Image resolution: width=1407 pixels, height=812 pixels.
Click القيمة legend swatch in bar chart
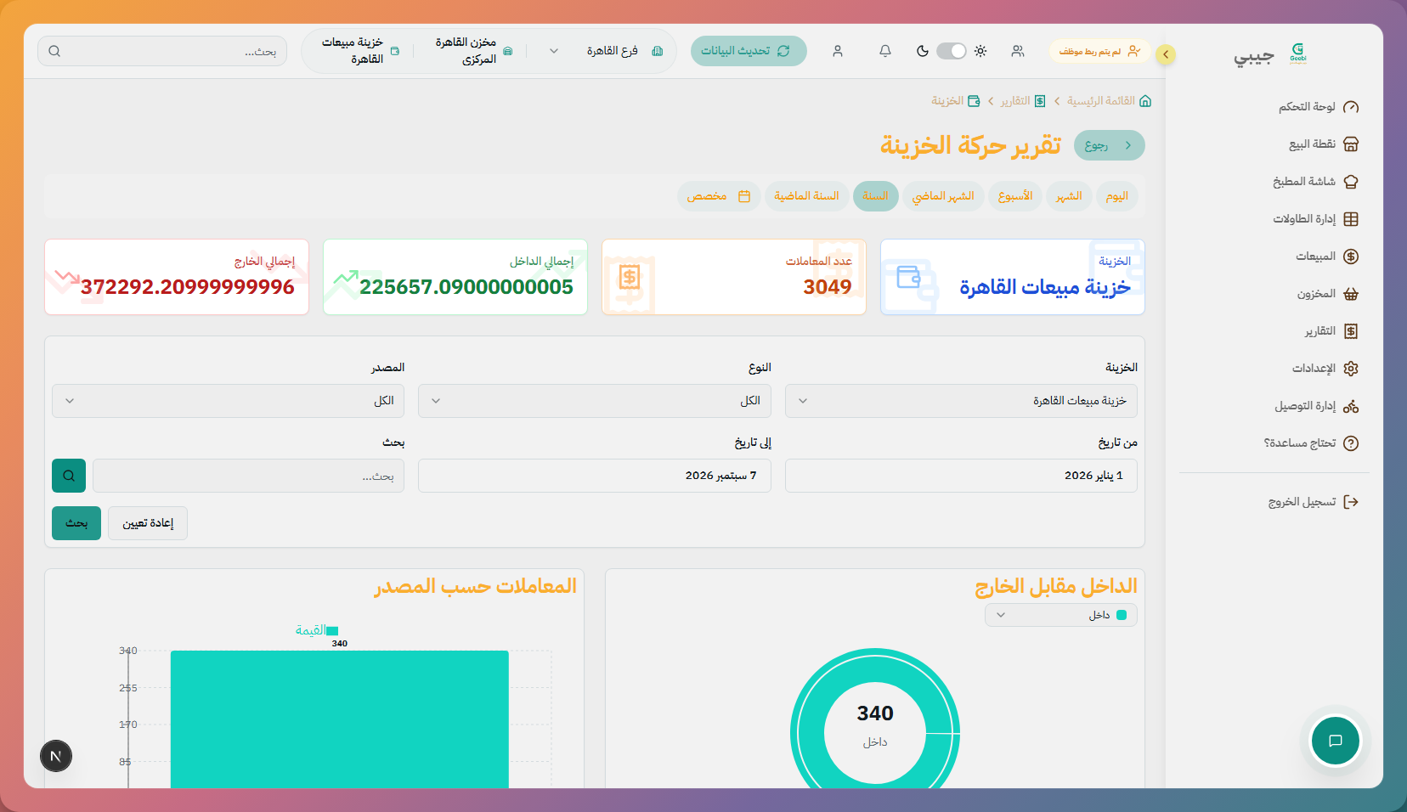(x=332, y=630)
